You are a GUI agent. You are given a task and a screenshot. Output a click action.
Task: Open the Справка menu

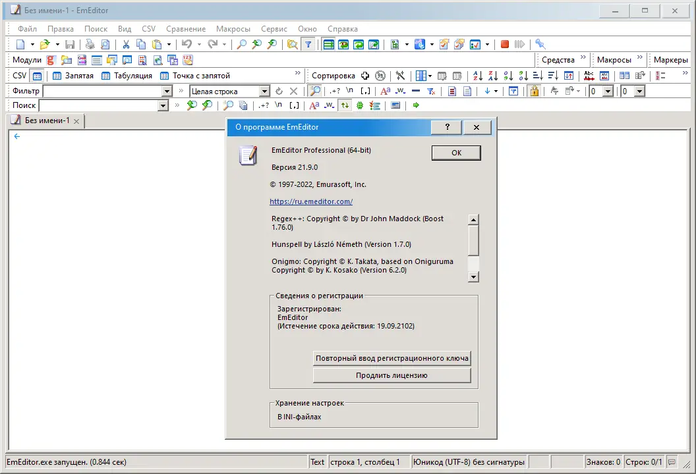[x=343, y=29]
